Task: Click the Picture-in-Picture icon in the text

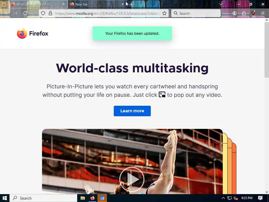Action: 162,95
